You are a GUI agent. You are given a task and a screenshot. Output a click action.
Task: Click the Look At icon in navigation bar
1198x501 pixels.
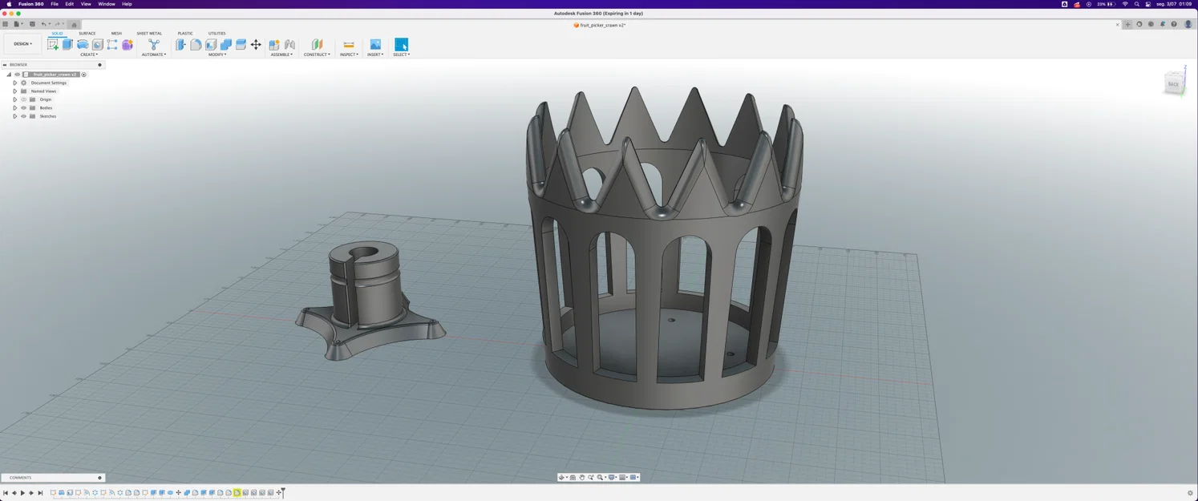tap(573, 478)
